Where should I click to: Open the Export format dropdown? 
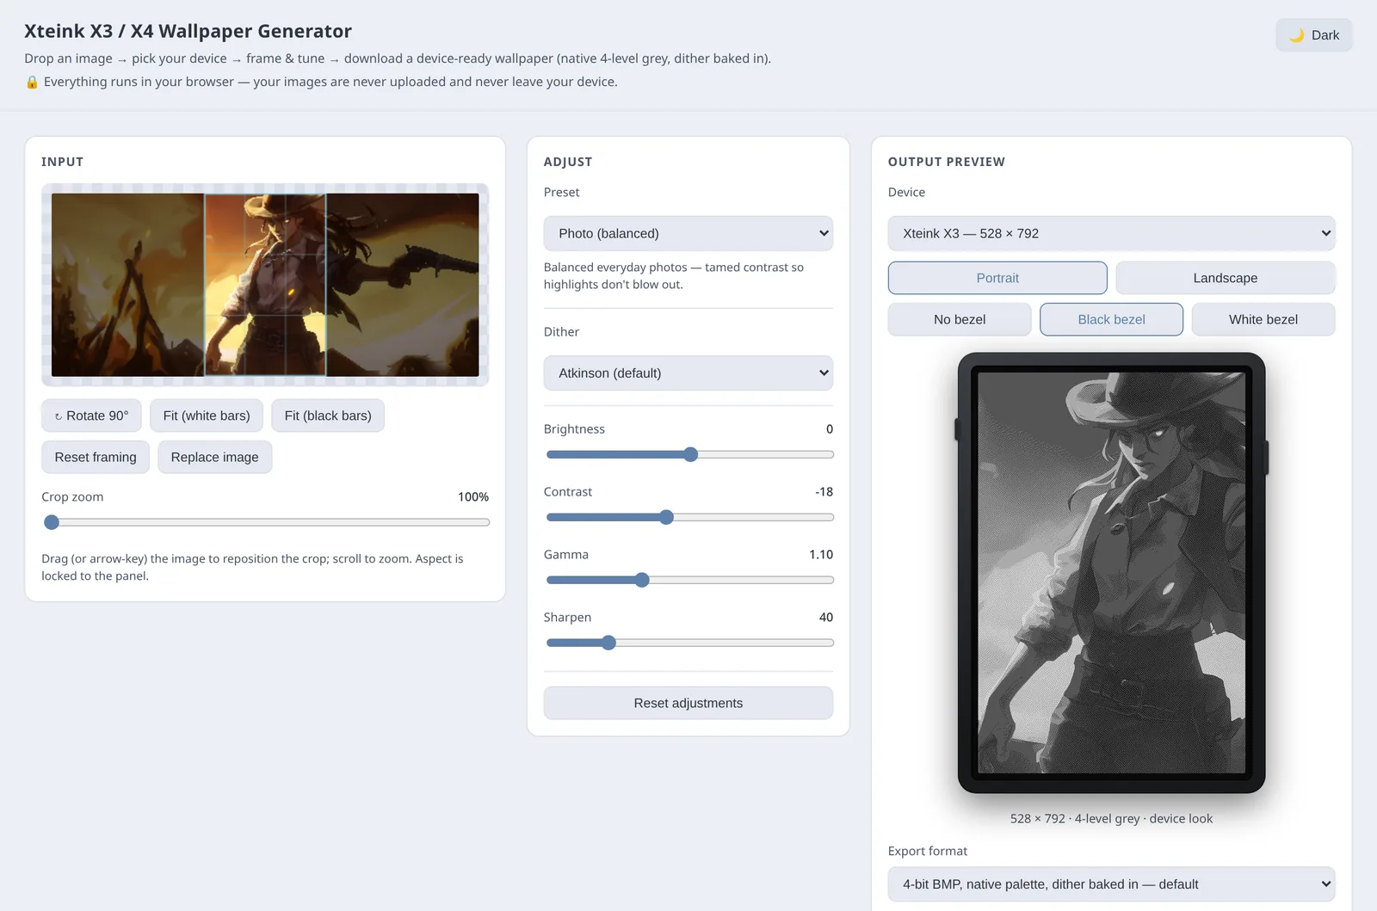click(1111, 884)
